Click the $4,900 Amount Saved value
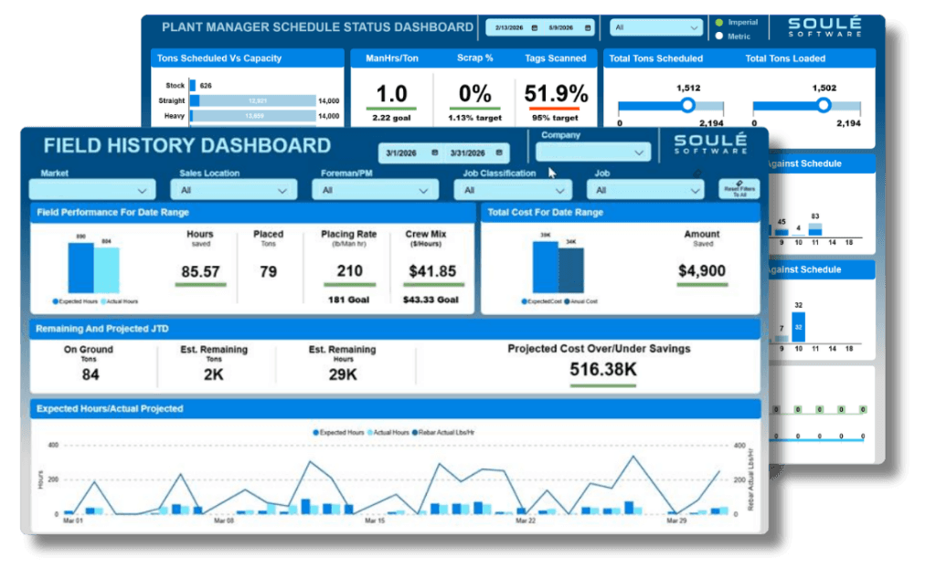 pos(702,270)
